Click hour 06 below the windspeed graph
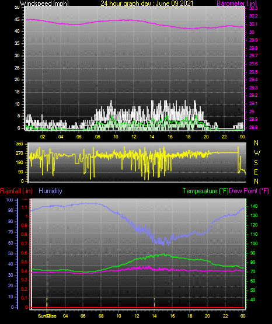The image size is (272, 324). click(x=79, y=137)
